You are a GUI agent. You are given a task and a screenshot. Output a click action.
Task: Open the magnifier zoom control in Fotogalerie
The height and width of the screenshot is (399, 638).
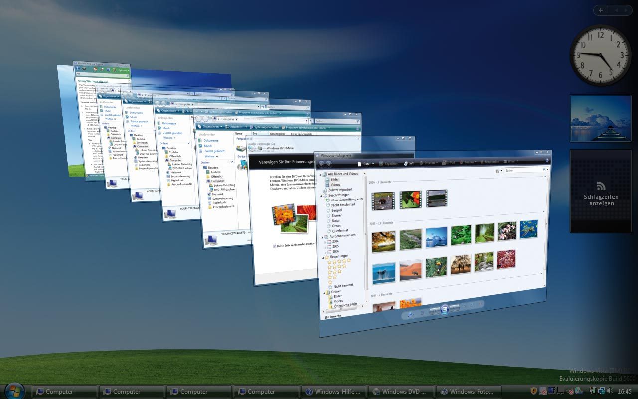(410, 315)
